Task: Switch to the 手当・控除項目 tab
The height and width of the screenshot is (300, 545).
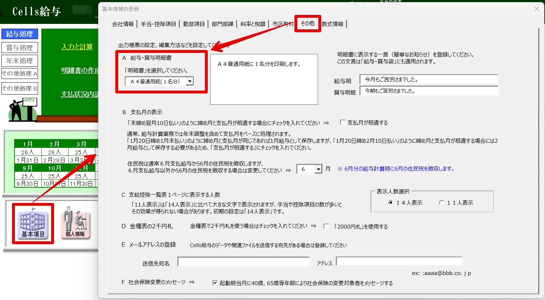Action: (x=158, y=24)
